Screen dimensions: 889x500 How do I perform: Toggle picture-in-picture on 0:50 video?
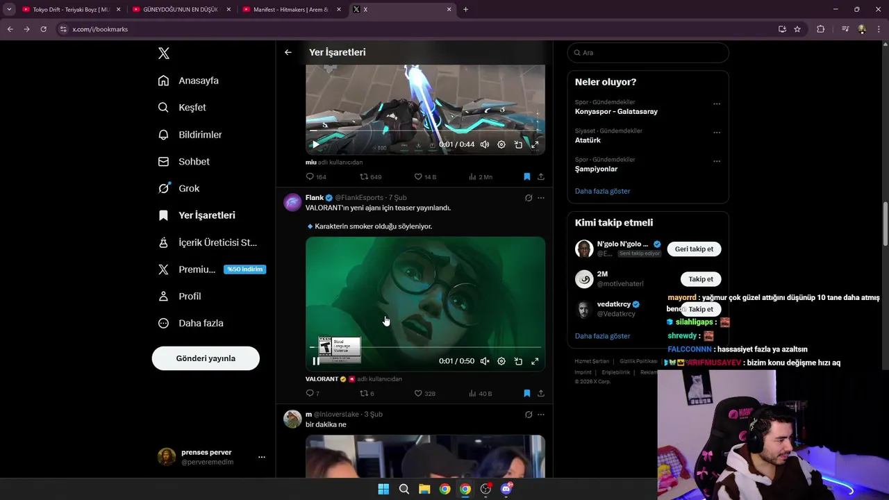(518, 361)
